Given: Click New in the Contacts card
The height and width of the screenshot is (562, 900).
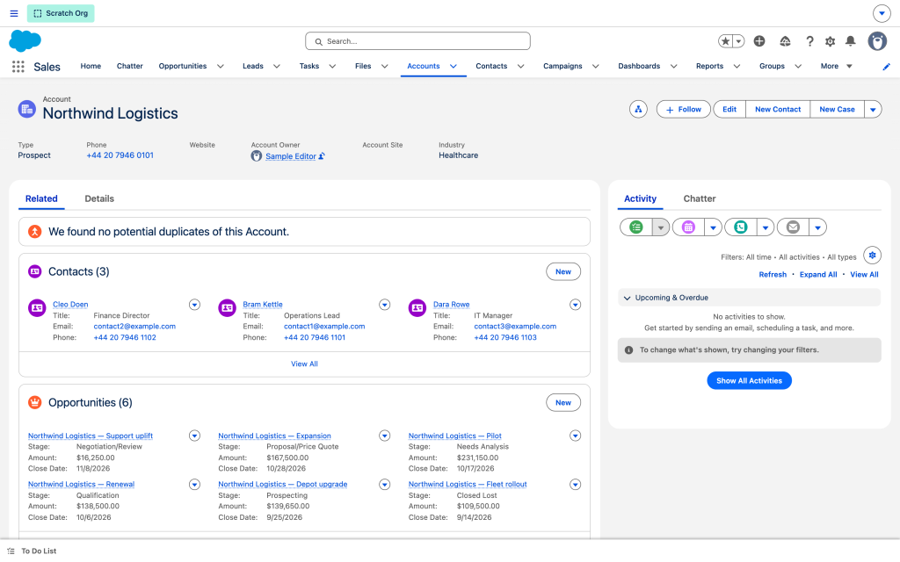Looking at the screenshot, I should [x=563, y=272].
